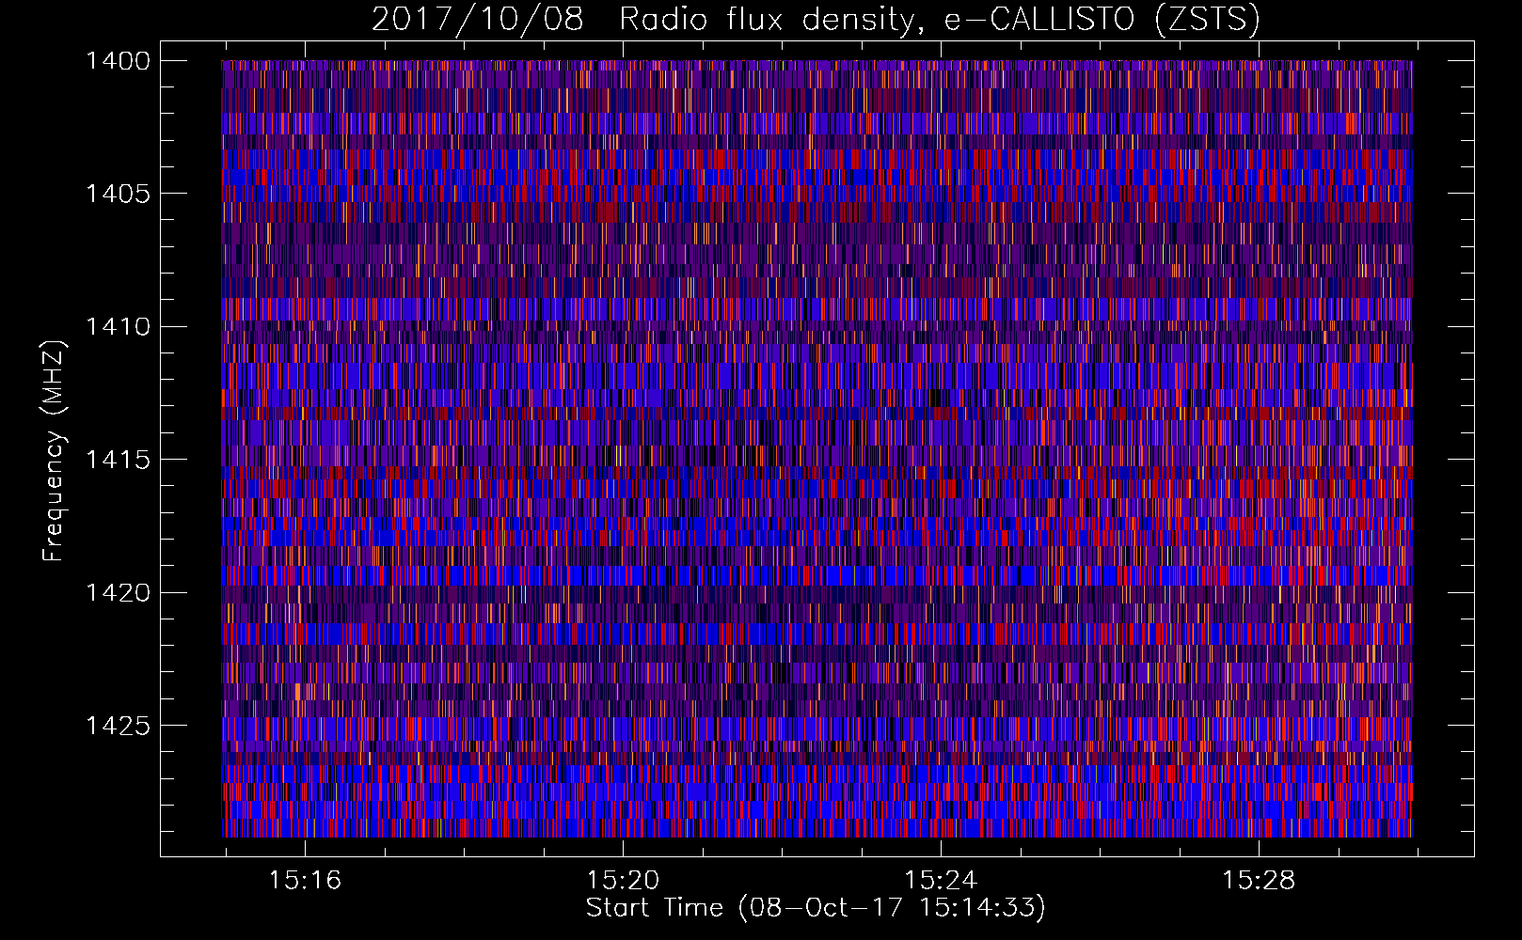Select the 1415 frequency axis label

coord(118,460)
